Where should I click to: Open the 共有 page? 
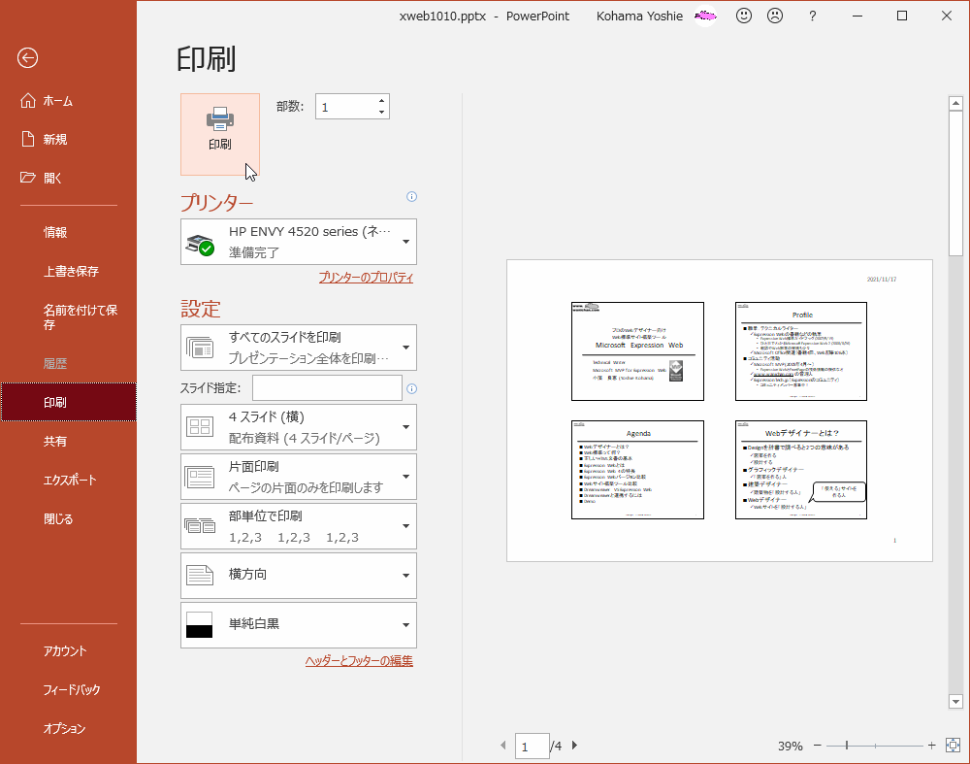click(x=68, y=442)
